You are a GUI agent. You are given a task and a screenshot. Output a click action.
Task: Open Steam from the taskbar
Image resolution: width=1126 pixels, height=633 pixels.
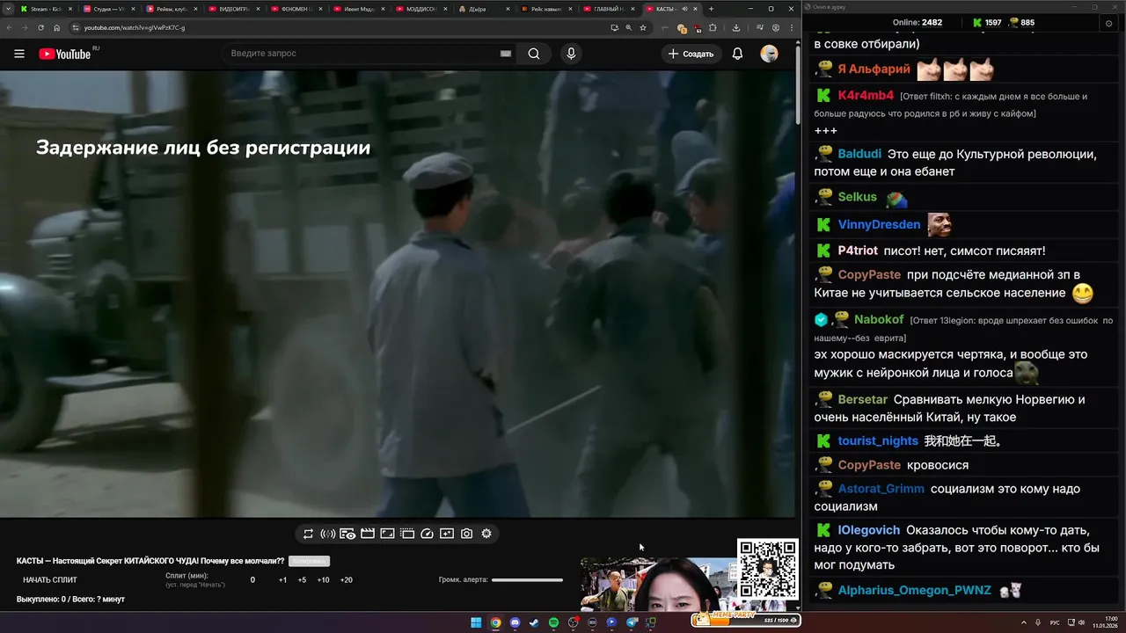coord(534,622)
